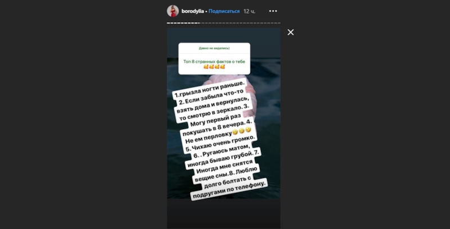Open the borodylia username link
The height and width of the screenshot is (229, 450).
click(x=192, y=11)
